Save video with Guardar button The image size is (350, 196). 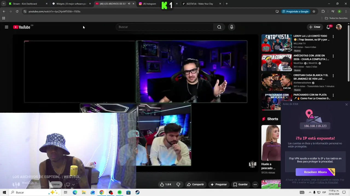(x=240, y=184)
